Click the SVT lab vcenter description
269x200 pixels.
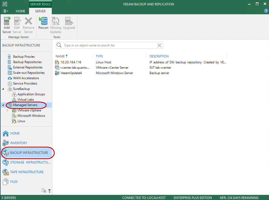point(160,68)
